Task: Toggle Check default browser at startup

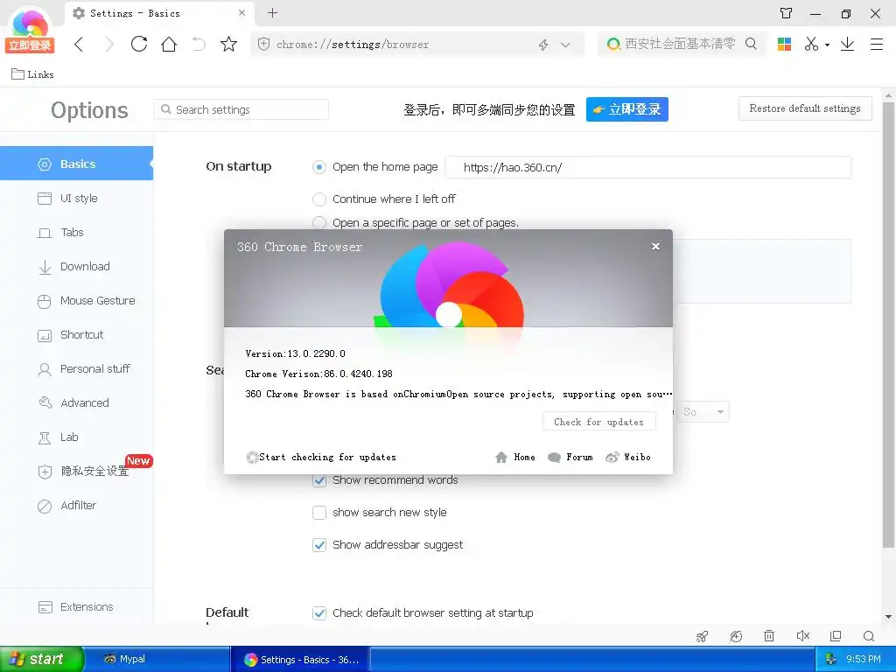Action: point(319,612)
